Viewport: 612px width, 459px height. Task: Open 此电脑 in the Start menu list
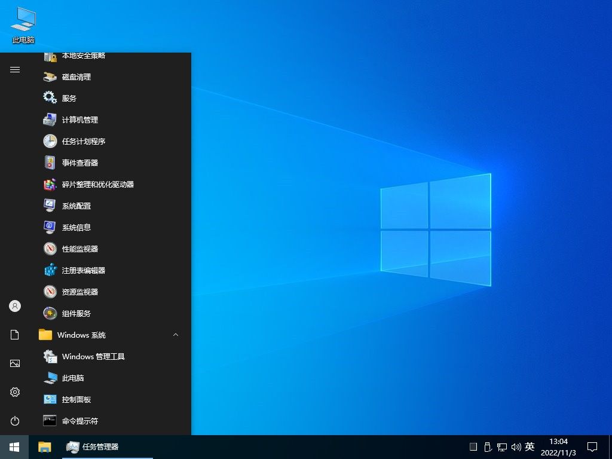click(109, 378)
